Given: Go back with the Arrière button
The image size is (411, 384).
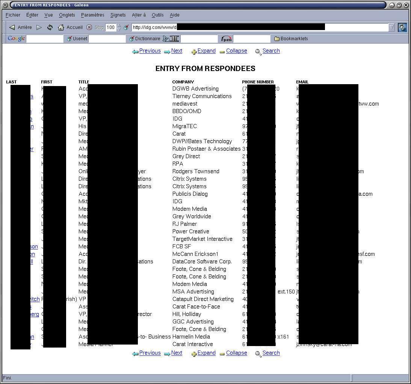Looking at the screenshot, I should click(x=20, y=27).
